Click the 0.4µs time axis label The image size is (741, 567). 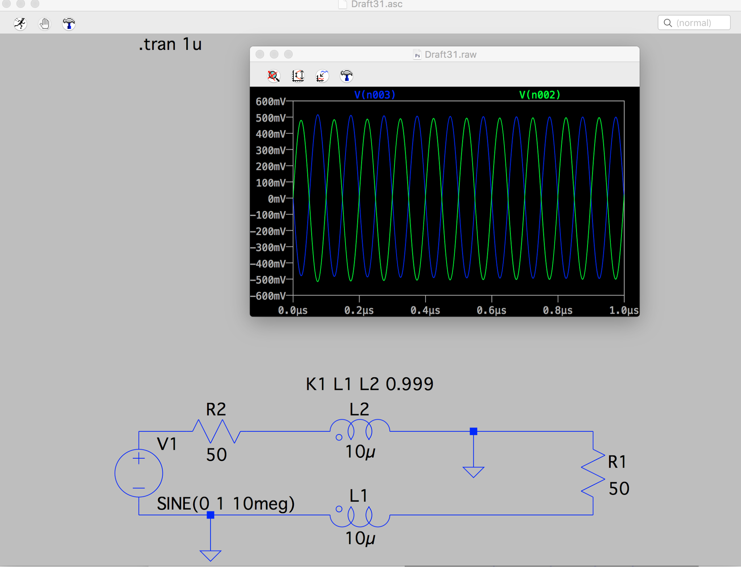(x=425, y=310)
